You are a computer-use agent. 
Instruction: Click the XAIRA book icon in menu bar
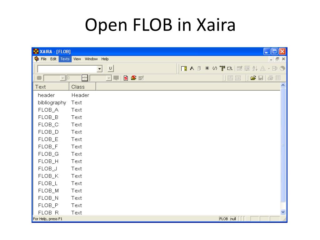coord(37,59)
